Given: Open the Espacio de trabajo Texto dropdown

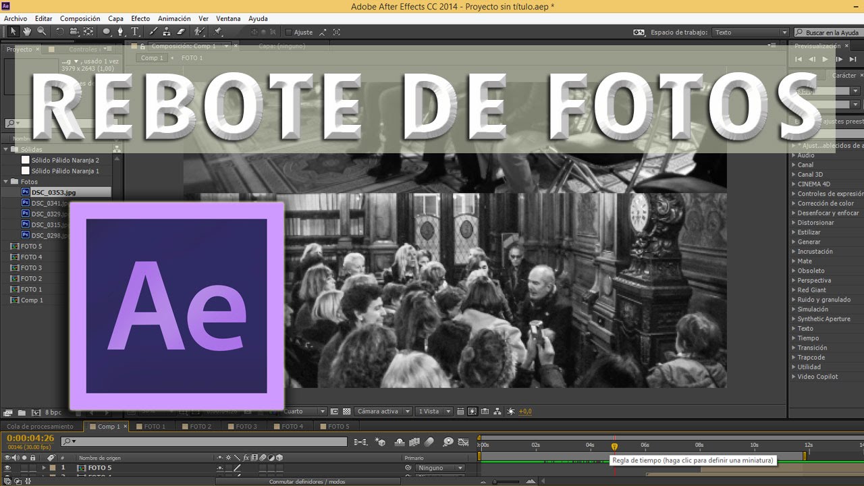Looking at the screenshot, I should coord(751,32).
